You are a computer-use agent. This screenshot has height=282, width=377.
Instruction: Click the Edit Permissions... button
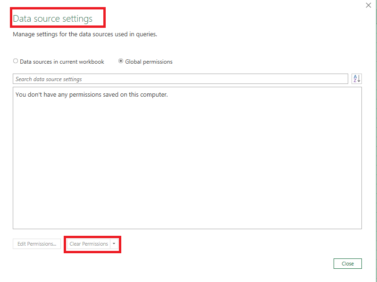pyautogui.click(x=37, y=244)
